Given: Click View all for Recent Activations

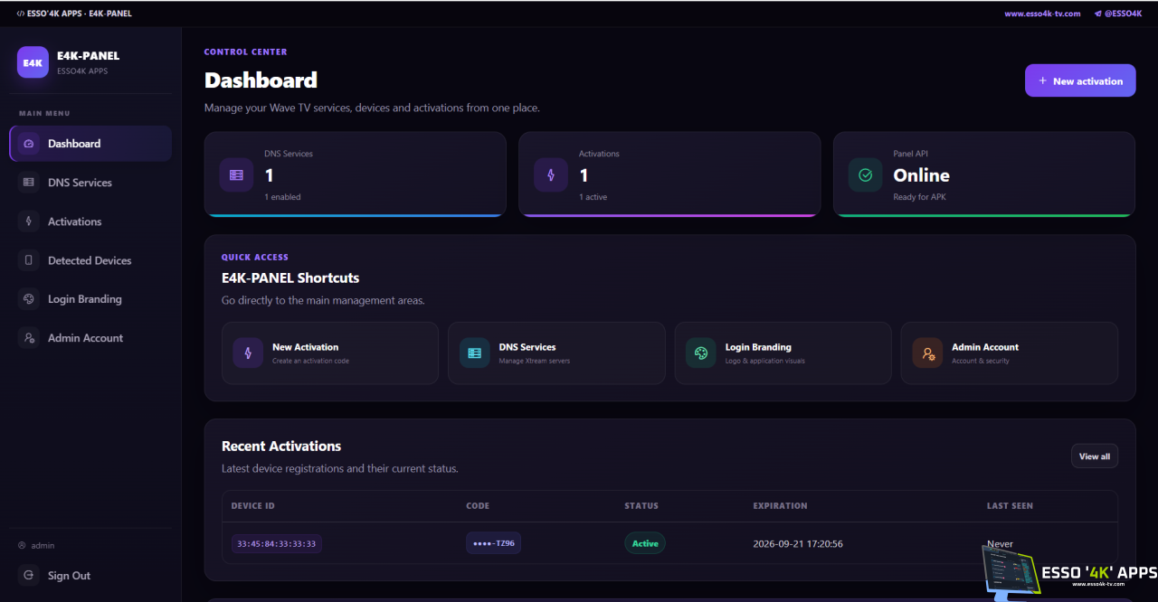Looking at the screenshot, I should tap(1095, 456).
